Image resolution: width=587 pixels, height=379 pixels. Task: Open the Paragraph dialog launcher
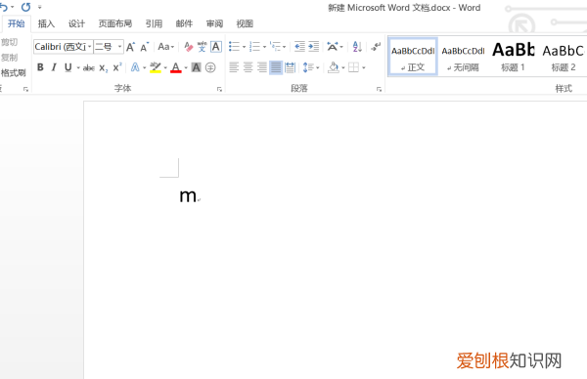tap(379, 89)
